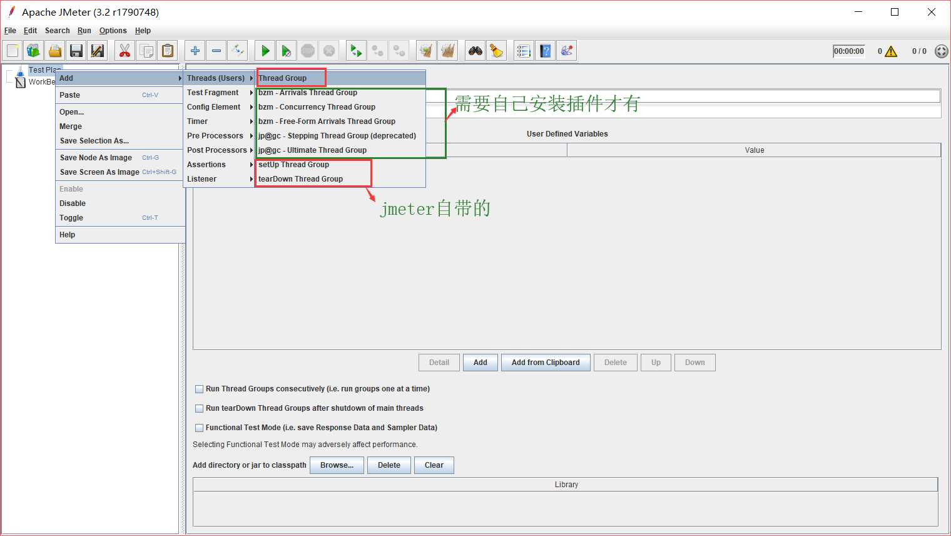This screenshot has width=951, height=536.
Task: Stop all remote engines icon
Action: (378, 51)
